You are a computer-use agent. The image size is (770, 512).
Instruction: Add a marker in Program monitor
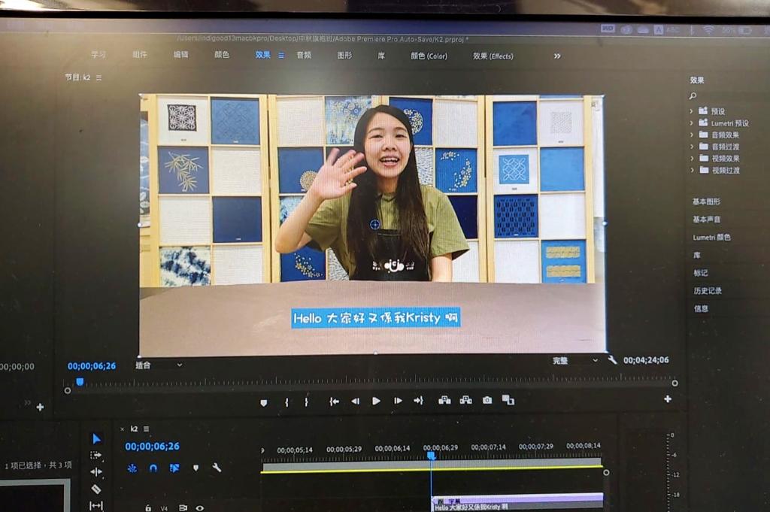coord(263,402)
